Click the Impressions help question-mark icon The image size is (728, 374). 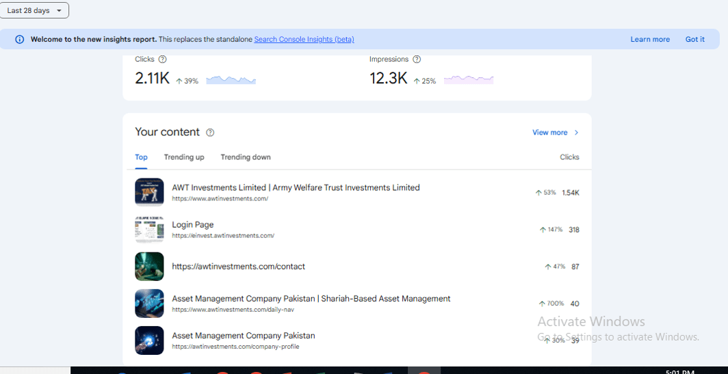(417, 59)
